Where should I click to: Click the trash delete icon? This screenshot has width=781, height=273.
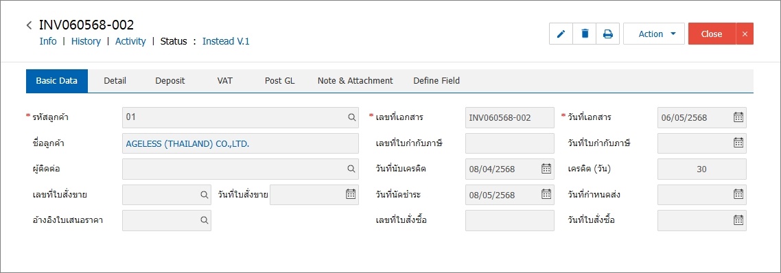[x=585, y=34]
